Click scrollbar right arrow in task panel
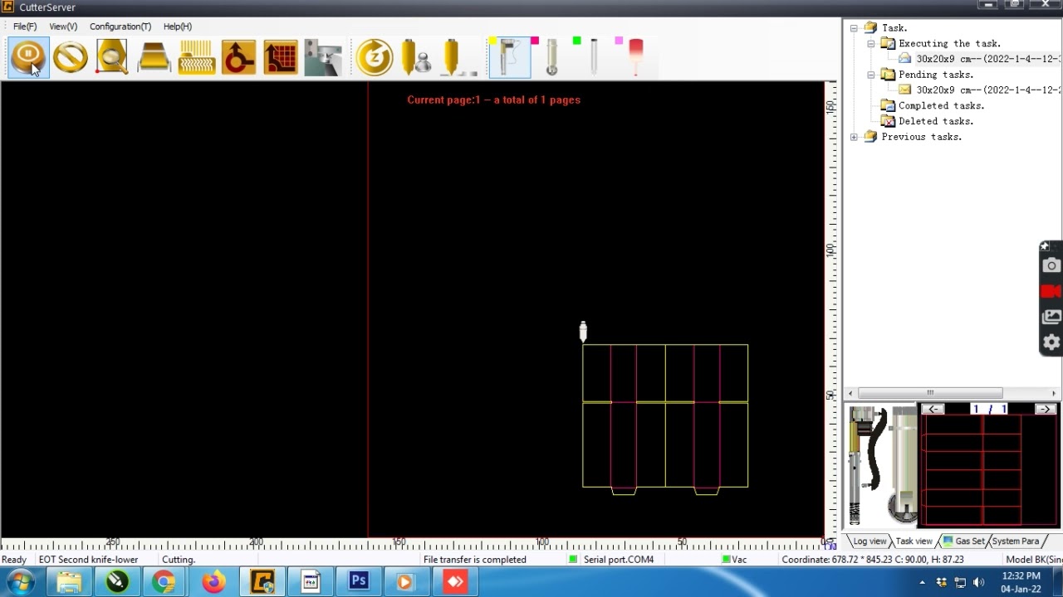1063x597 pixels. (x=1054, y=393)
